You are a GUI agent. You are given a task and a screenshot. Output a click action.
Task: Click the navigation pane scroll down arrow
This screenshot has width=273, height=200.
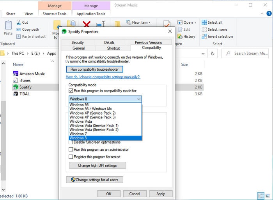3,190
